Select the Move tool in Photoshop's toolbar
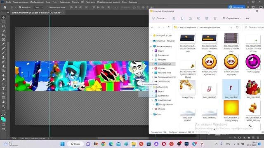 [3, 17]
